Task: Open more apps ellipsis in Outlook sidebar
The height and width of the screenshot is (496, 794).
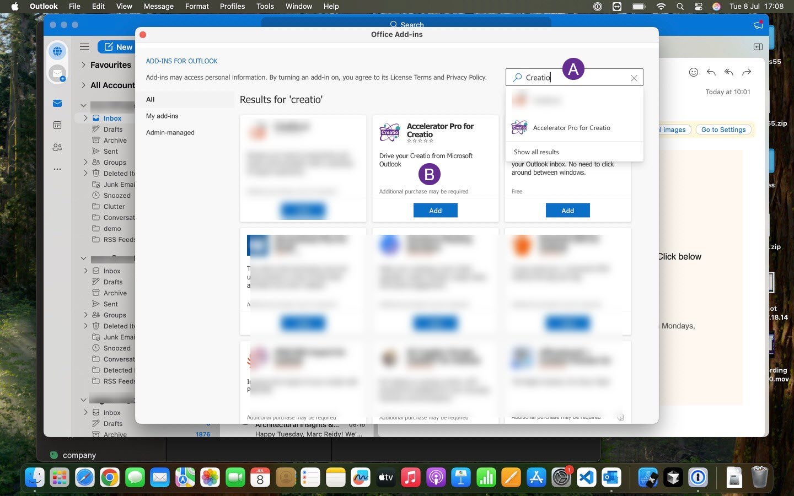Action: click(x=57, y=169)
